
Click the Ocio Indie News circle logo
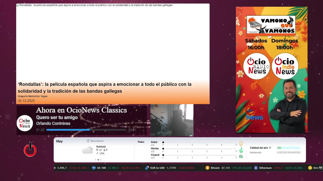tap(285, 66)
